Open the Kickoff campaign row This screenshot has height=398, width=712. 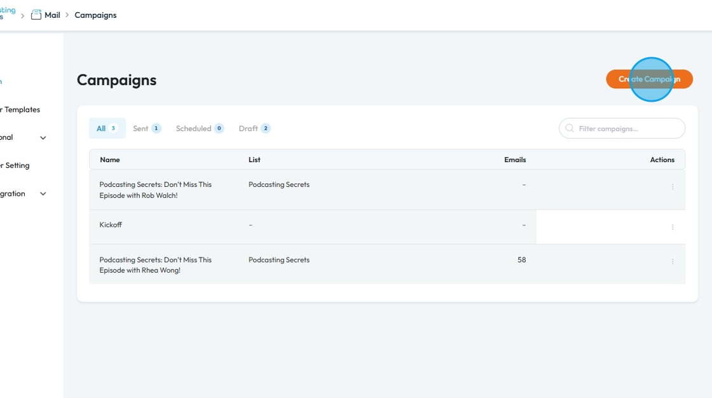pos(111,225)
